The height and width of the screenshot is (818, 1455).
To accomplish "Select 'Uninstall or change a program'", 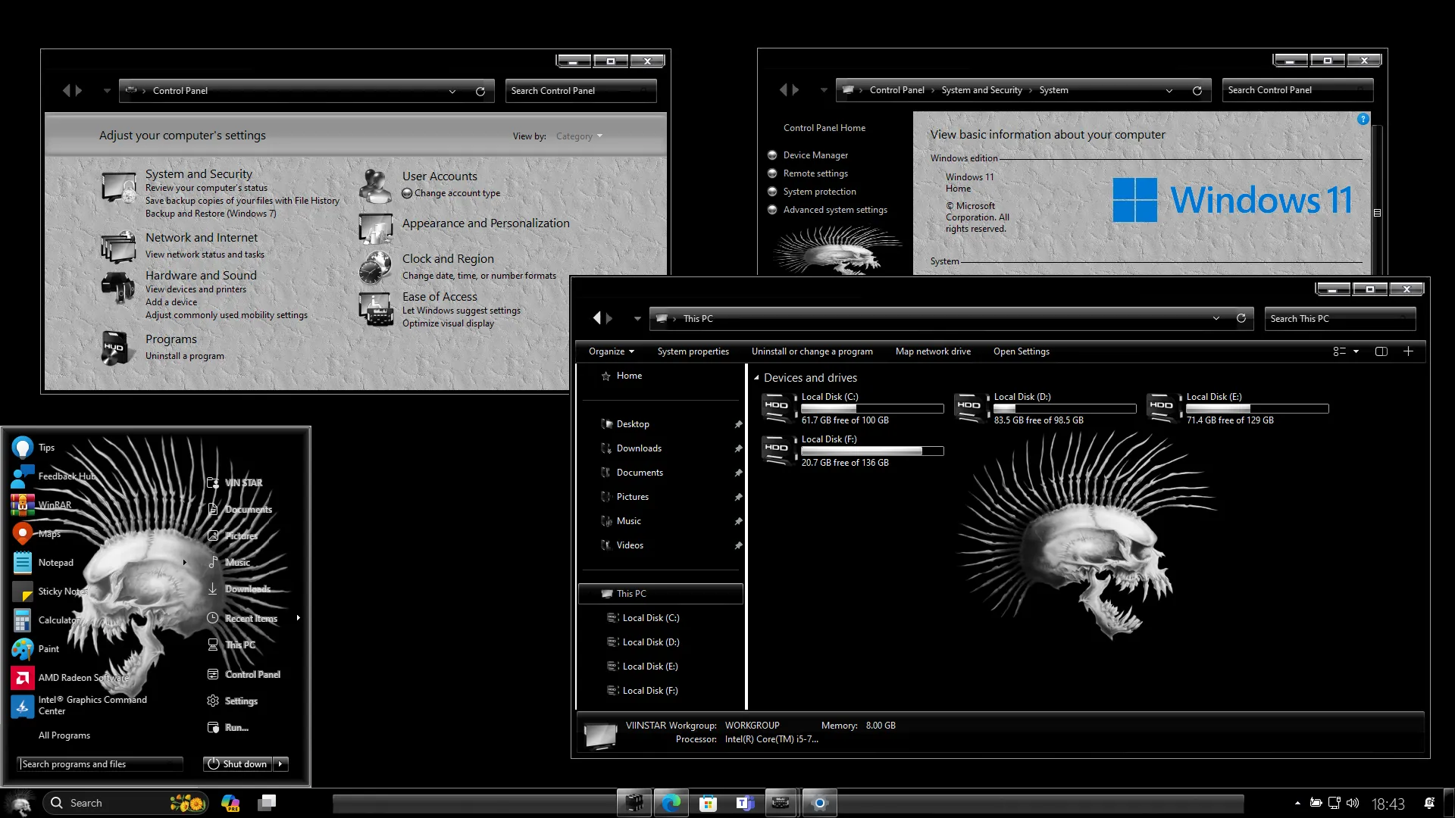I will click(x=812, y=351).
